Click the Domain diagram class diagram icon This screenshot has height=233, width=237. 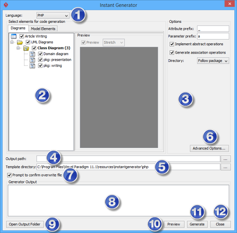tap(32, 54)
